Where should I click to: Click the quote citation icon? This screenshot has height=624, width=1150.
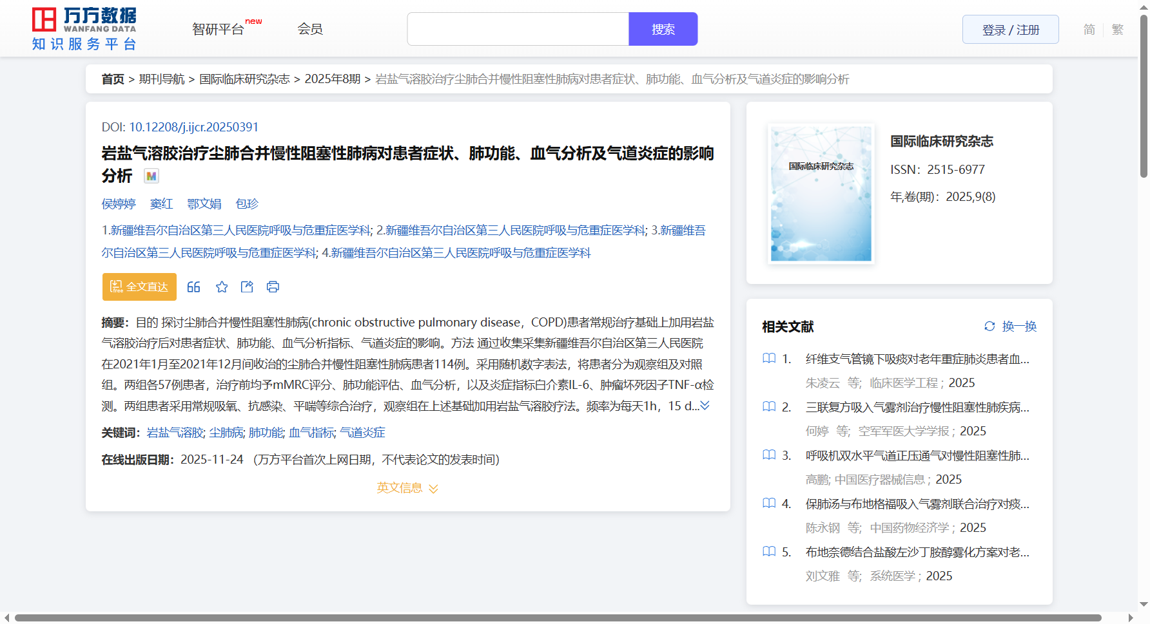(193, 287)
